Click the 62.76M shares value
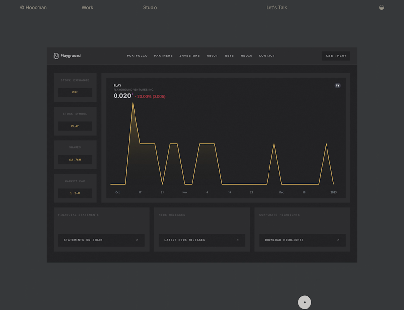 [x=75, y=160]
